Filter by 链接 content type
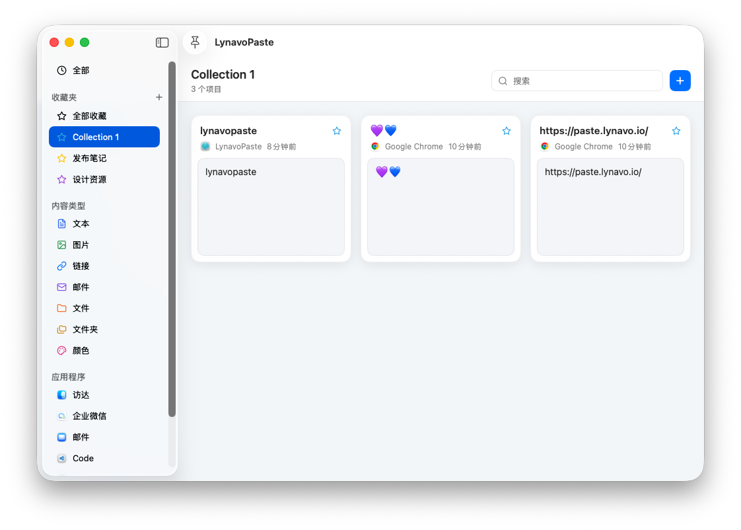Image resolution: width=741 pixels, height=530 pixels. pyautogui.click(x=104, y=266)
